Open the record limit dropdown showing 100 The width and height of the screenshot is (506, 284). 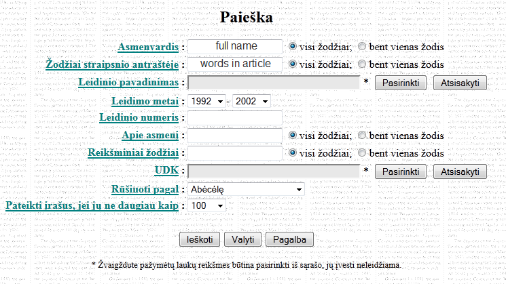[x=206, y=205]
